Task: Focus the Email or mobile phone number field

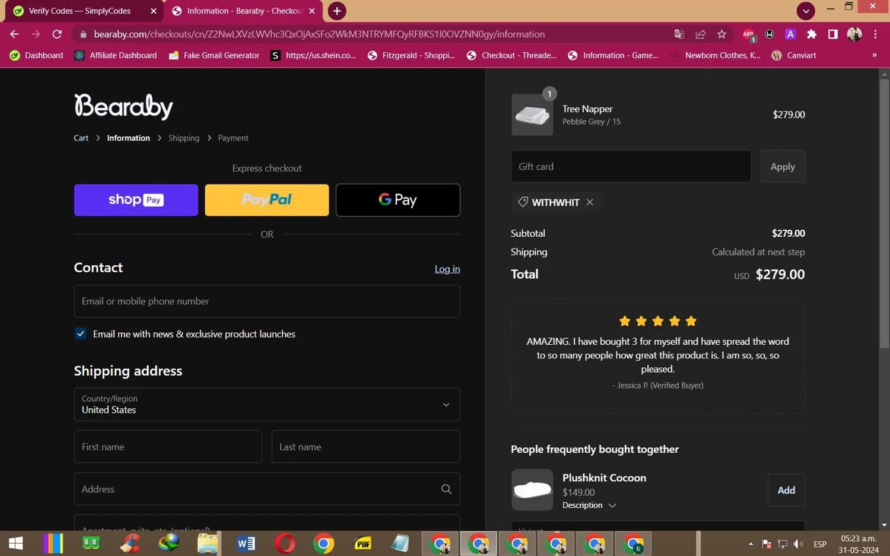Action: (x=267, y=301)
